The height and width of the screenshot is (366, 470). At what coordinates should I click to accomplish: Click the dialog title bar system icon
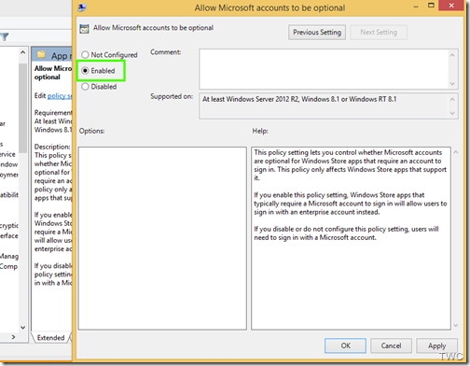82,7
